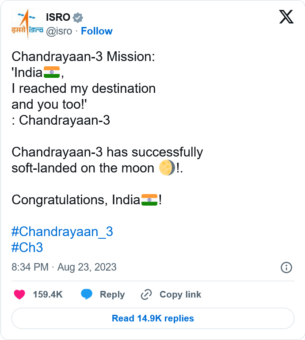Select the Copy link text
The height and width of the screenshot is (340, 305).
(x=180, y=294)
